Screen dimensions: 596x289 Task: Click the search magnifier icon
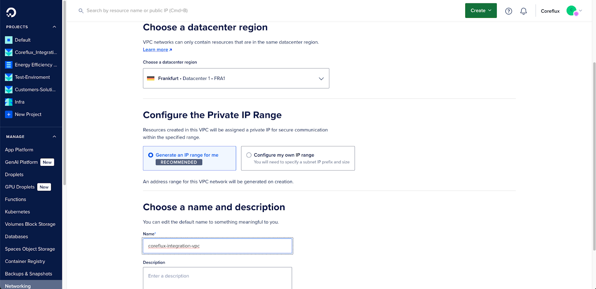tap(81, 11)
